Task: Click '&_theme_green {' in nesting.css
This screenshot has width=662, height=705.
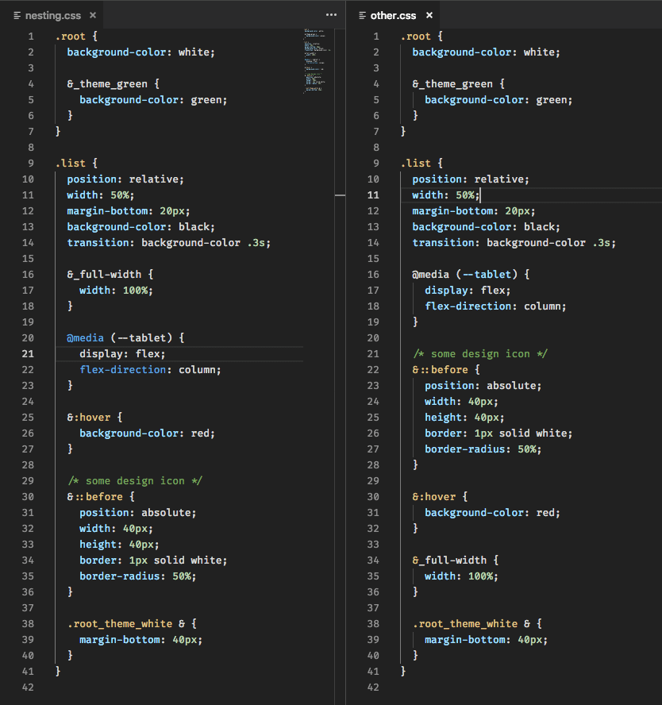Action: pos(114,84)
